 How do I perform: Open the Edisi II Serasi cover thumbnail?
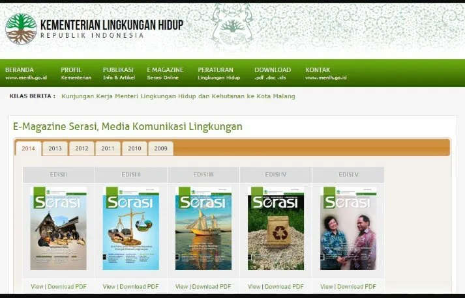point(131,228)
